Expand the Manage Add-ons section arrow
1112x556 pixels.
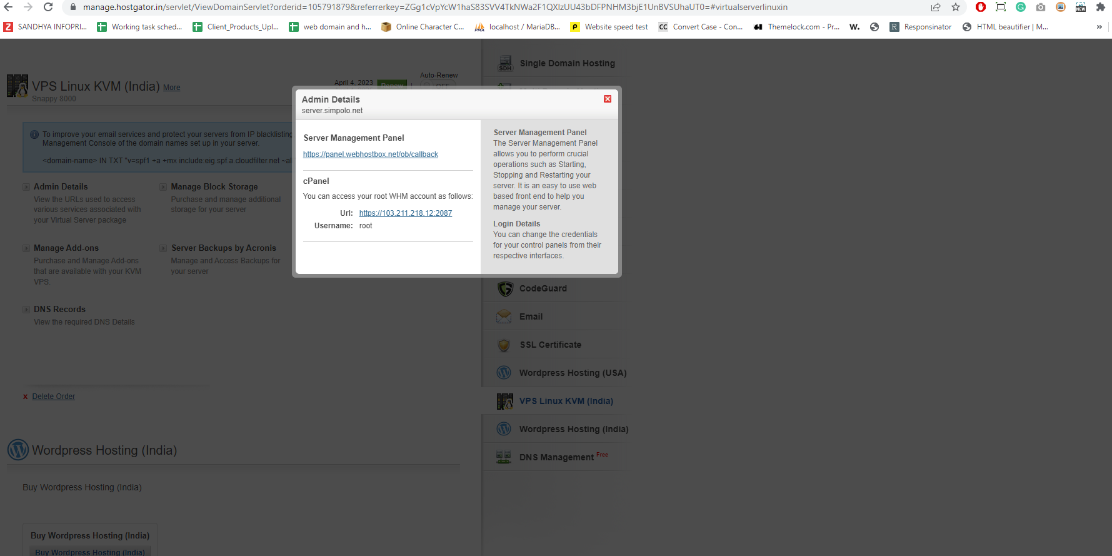coord(26,248)
